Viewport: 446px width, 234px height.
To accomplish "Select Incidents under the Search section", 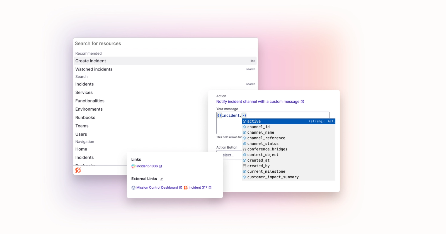I will click(x=165, y=84).
